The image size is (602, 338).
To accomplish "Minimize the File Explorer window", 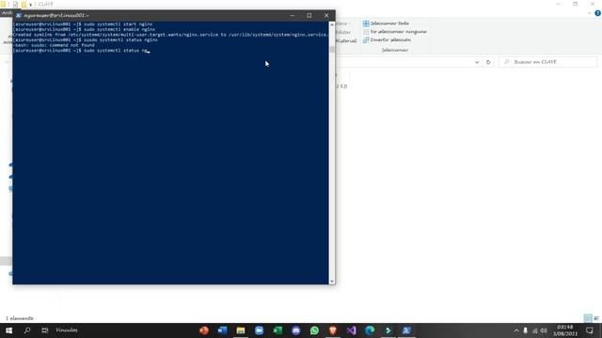I will click(x=558, y=4).
